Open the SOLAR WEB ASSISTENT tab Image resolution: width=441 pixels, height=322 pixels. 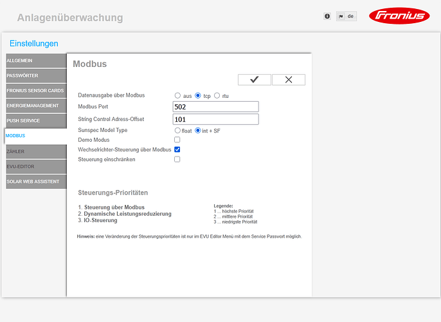coord(36,182)
